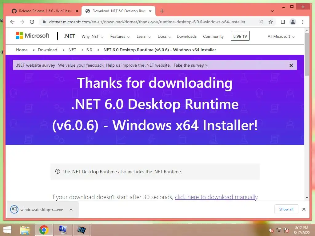Click the browser forward arrow
This screenshot has height=236, width=315.
tap(22, 22)
